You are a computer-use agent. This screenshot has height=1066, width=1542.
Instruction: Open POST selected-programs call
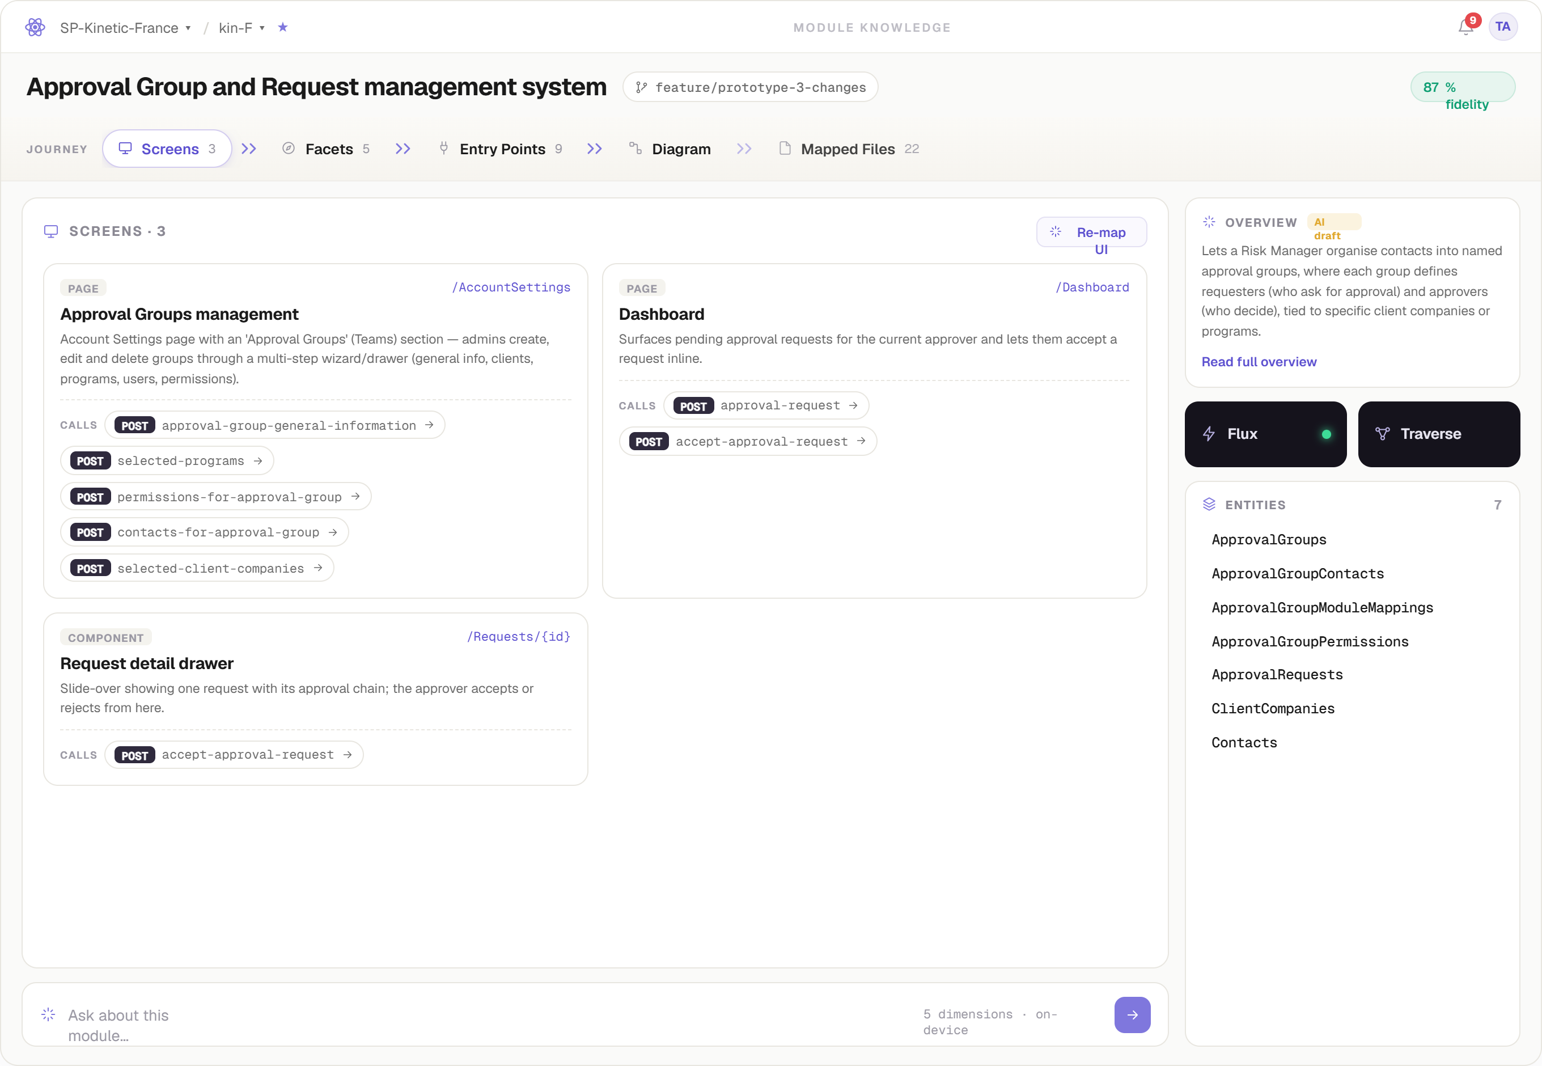pos(167,460)
